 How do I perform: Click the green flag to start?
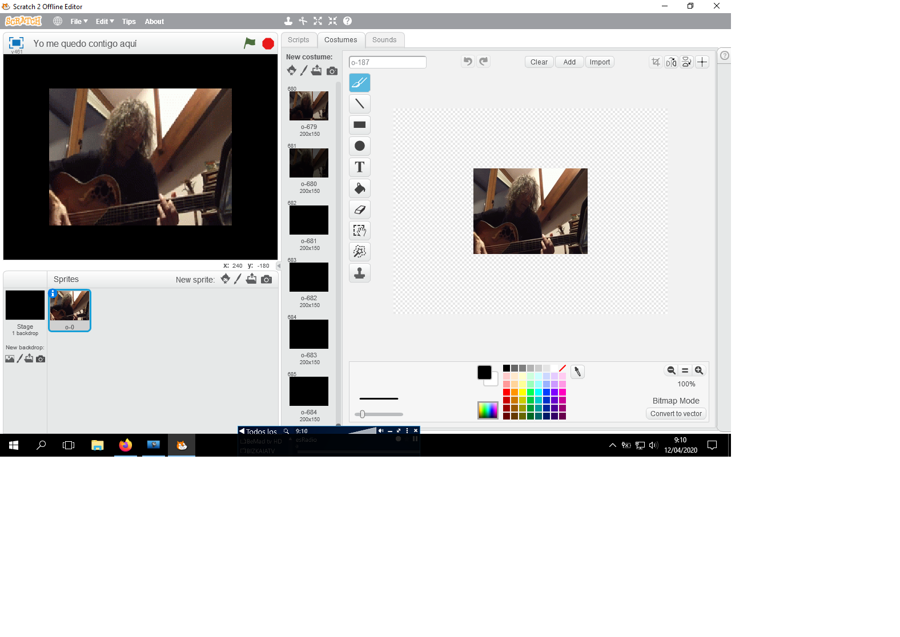click(250, 43)
